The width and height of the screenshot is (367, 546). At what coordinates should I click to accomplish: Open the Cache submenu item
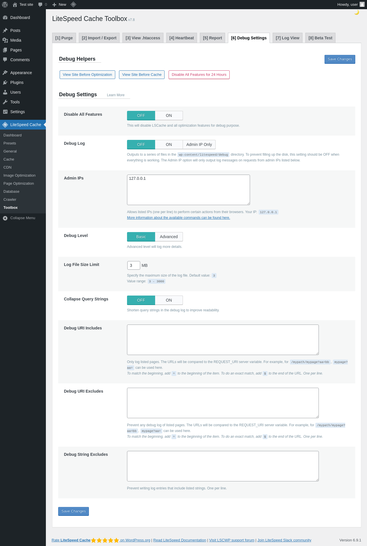point(9,159)
